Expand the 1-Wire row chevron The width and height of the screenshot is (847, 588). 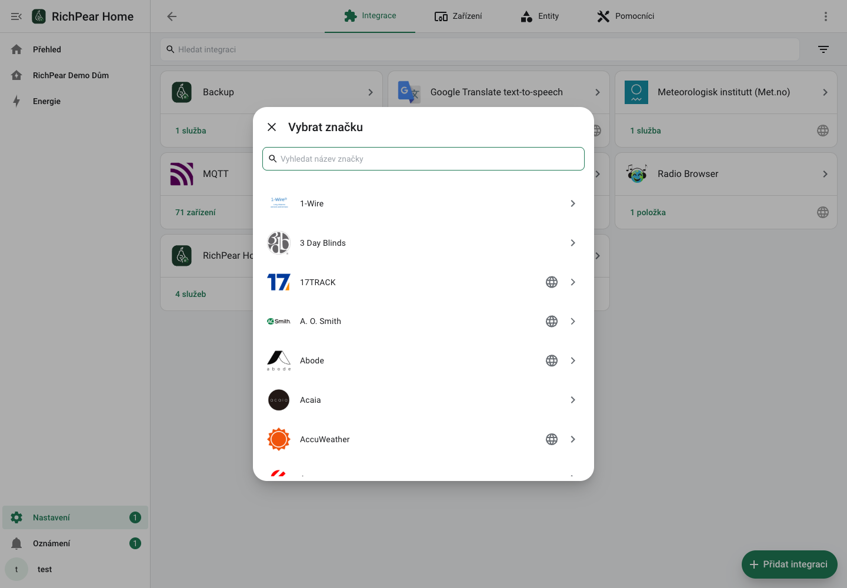pos(573,203)
